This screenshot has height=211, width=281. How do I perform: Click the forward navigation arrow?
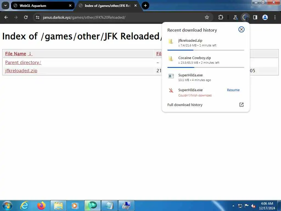(16, 17)
